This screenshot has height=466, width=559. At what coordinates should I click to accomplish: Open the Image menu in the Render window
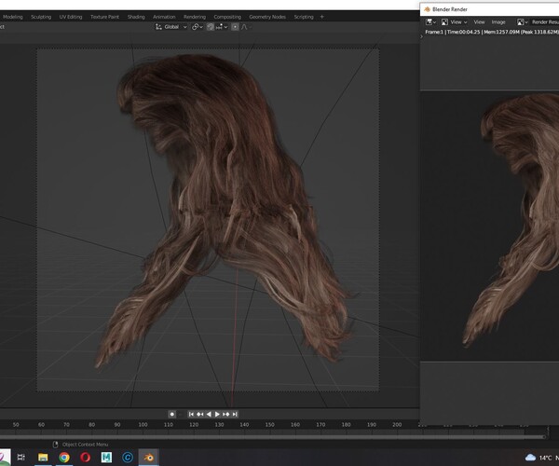[x=498, y=22]
